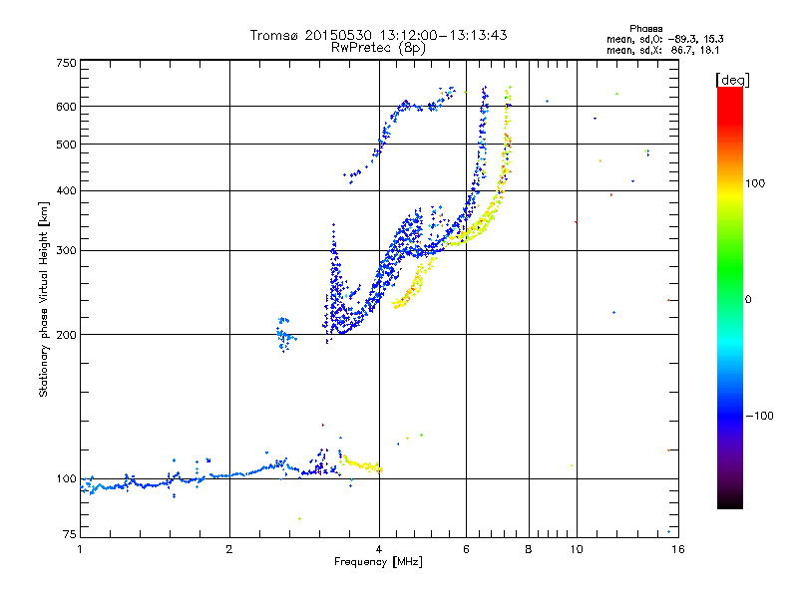Click the x-axis tick label '8'

(529, 549)
